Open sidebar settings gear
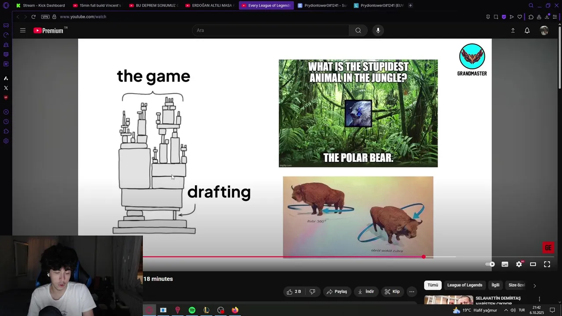This screenshot has height=316, width=562. point(6,141)
